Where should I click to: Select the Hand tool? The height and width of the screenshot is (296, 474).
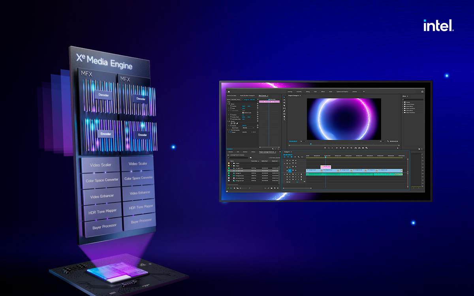click(x=284, y=117)
